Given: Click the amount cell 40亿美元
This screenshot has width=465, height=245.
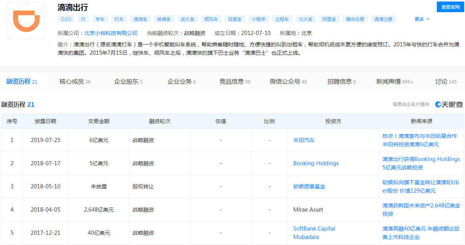Looking at the screenshot, I should point(99,233).
